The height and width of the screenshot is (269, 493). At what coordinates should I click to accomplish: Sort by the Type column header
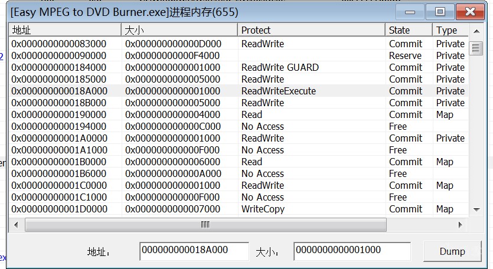(450, 30)
